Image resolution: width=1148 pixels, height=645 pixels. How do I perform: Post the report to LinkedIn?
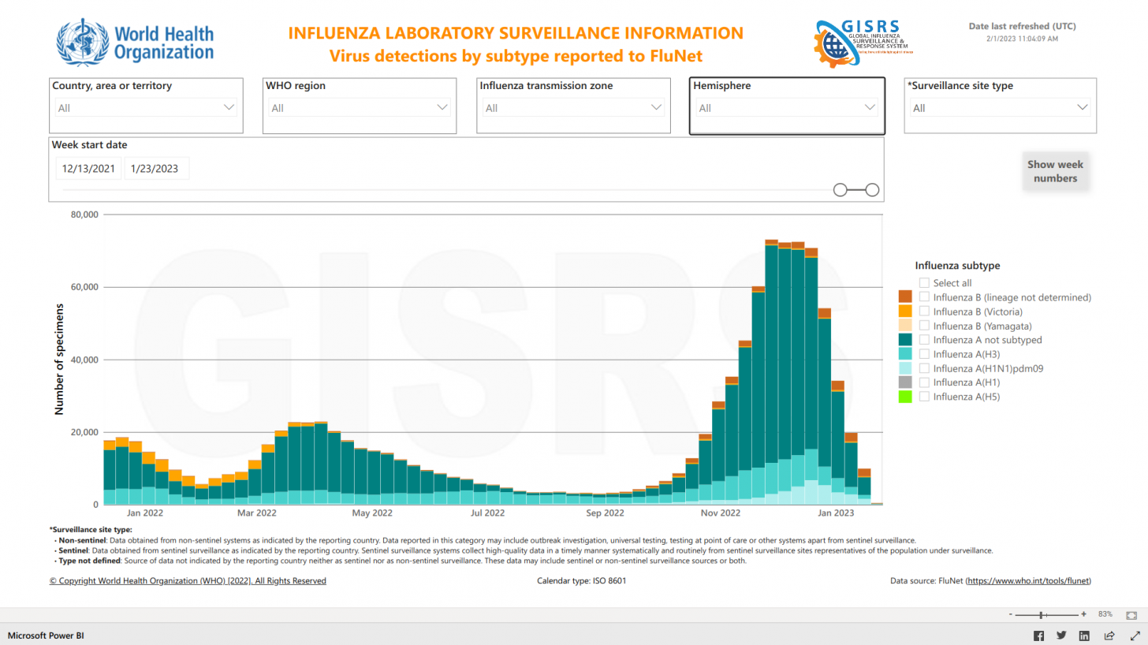click(1084, 635)
